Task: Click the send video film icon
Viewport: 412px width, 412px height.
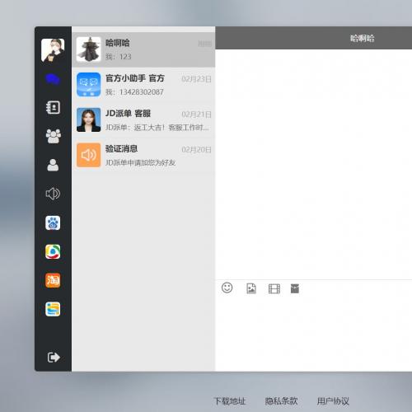Action: tap(274, 288)
